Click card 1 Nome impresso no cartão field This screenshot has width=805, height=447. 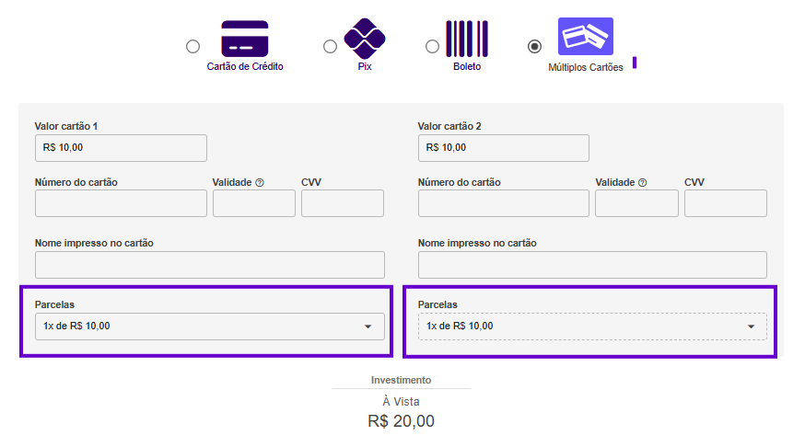(x=209, y=265)
